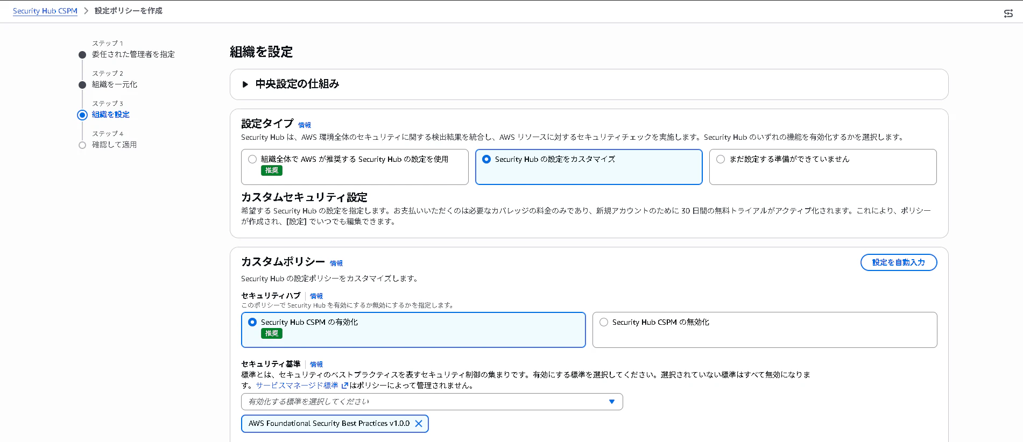1023x442 pixels.
Task: Select Security Hub の設定をカスタマイズ radio
Action: pyautogui.click(x=486, y=159)
